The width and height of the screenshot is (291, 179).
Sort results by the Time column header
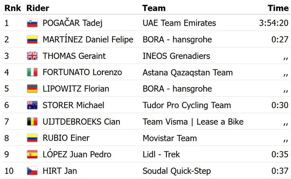[278, 8]
